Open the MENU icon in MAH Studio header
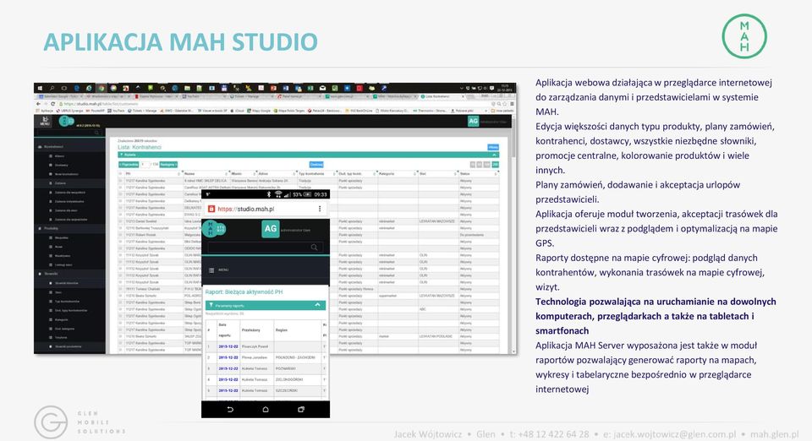Viewport: 812px width, 441px height. (45, 121)
